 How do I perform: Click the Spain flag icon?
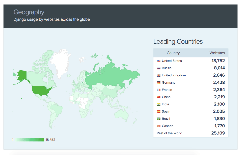158,112
